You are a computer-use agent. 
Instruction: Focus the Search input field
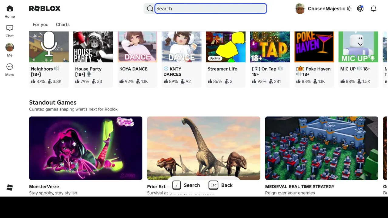(211, 8)
